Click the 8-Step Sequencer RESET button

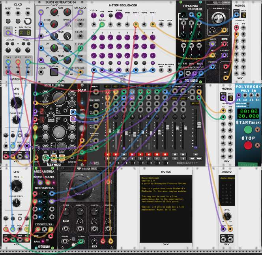[110, 15]
